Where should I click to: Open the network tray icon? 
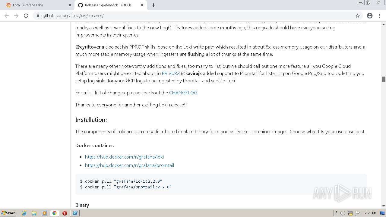pos(350,213)
